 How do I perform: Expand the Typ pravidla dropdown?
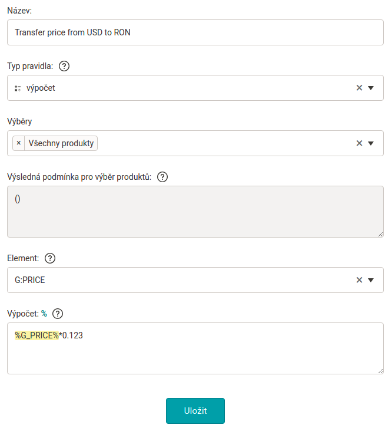click(371, 88)
